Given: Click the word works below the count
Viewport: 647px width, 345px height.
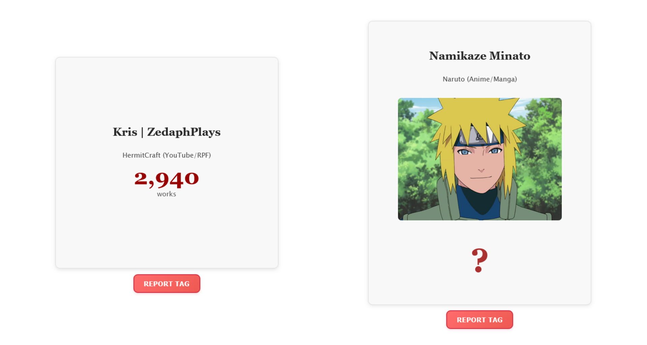Looking at the screenshot, I should click(x=166, y=194).
